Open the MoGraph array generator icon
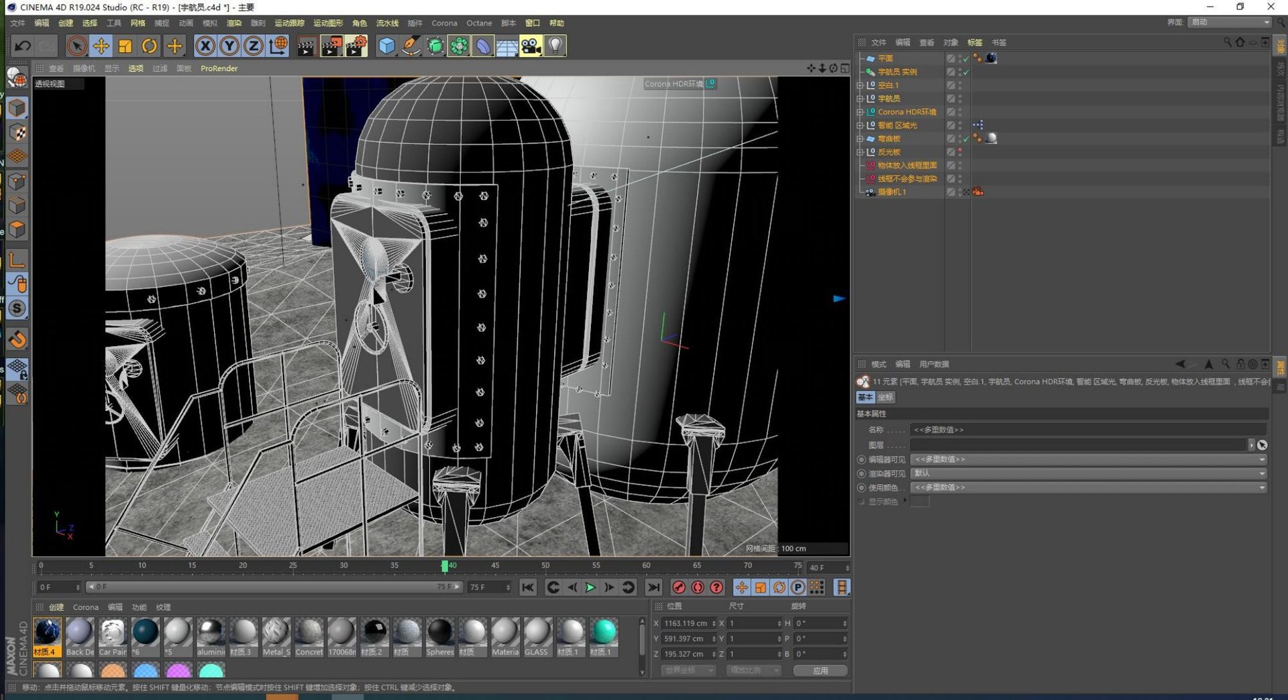The image size is (1288, 700). click(459, 46)
